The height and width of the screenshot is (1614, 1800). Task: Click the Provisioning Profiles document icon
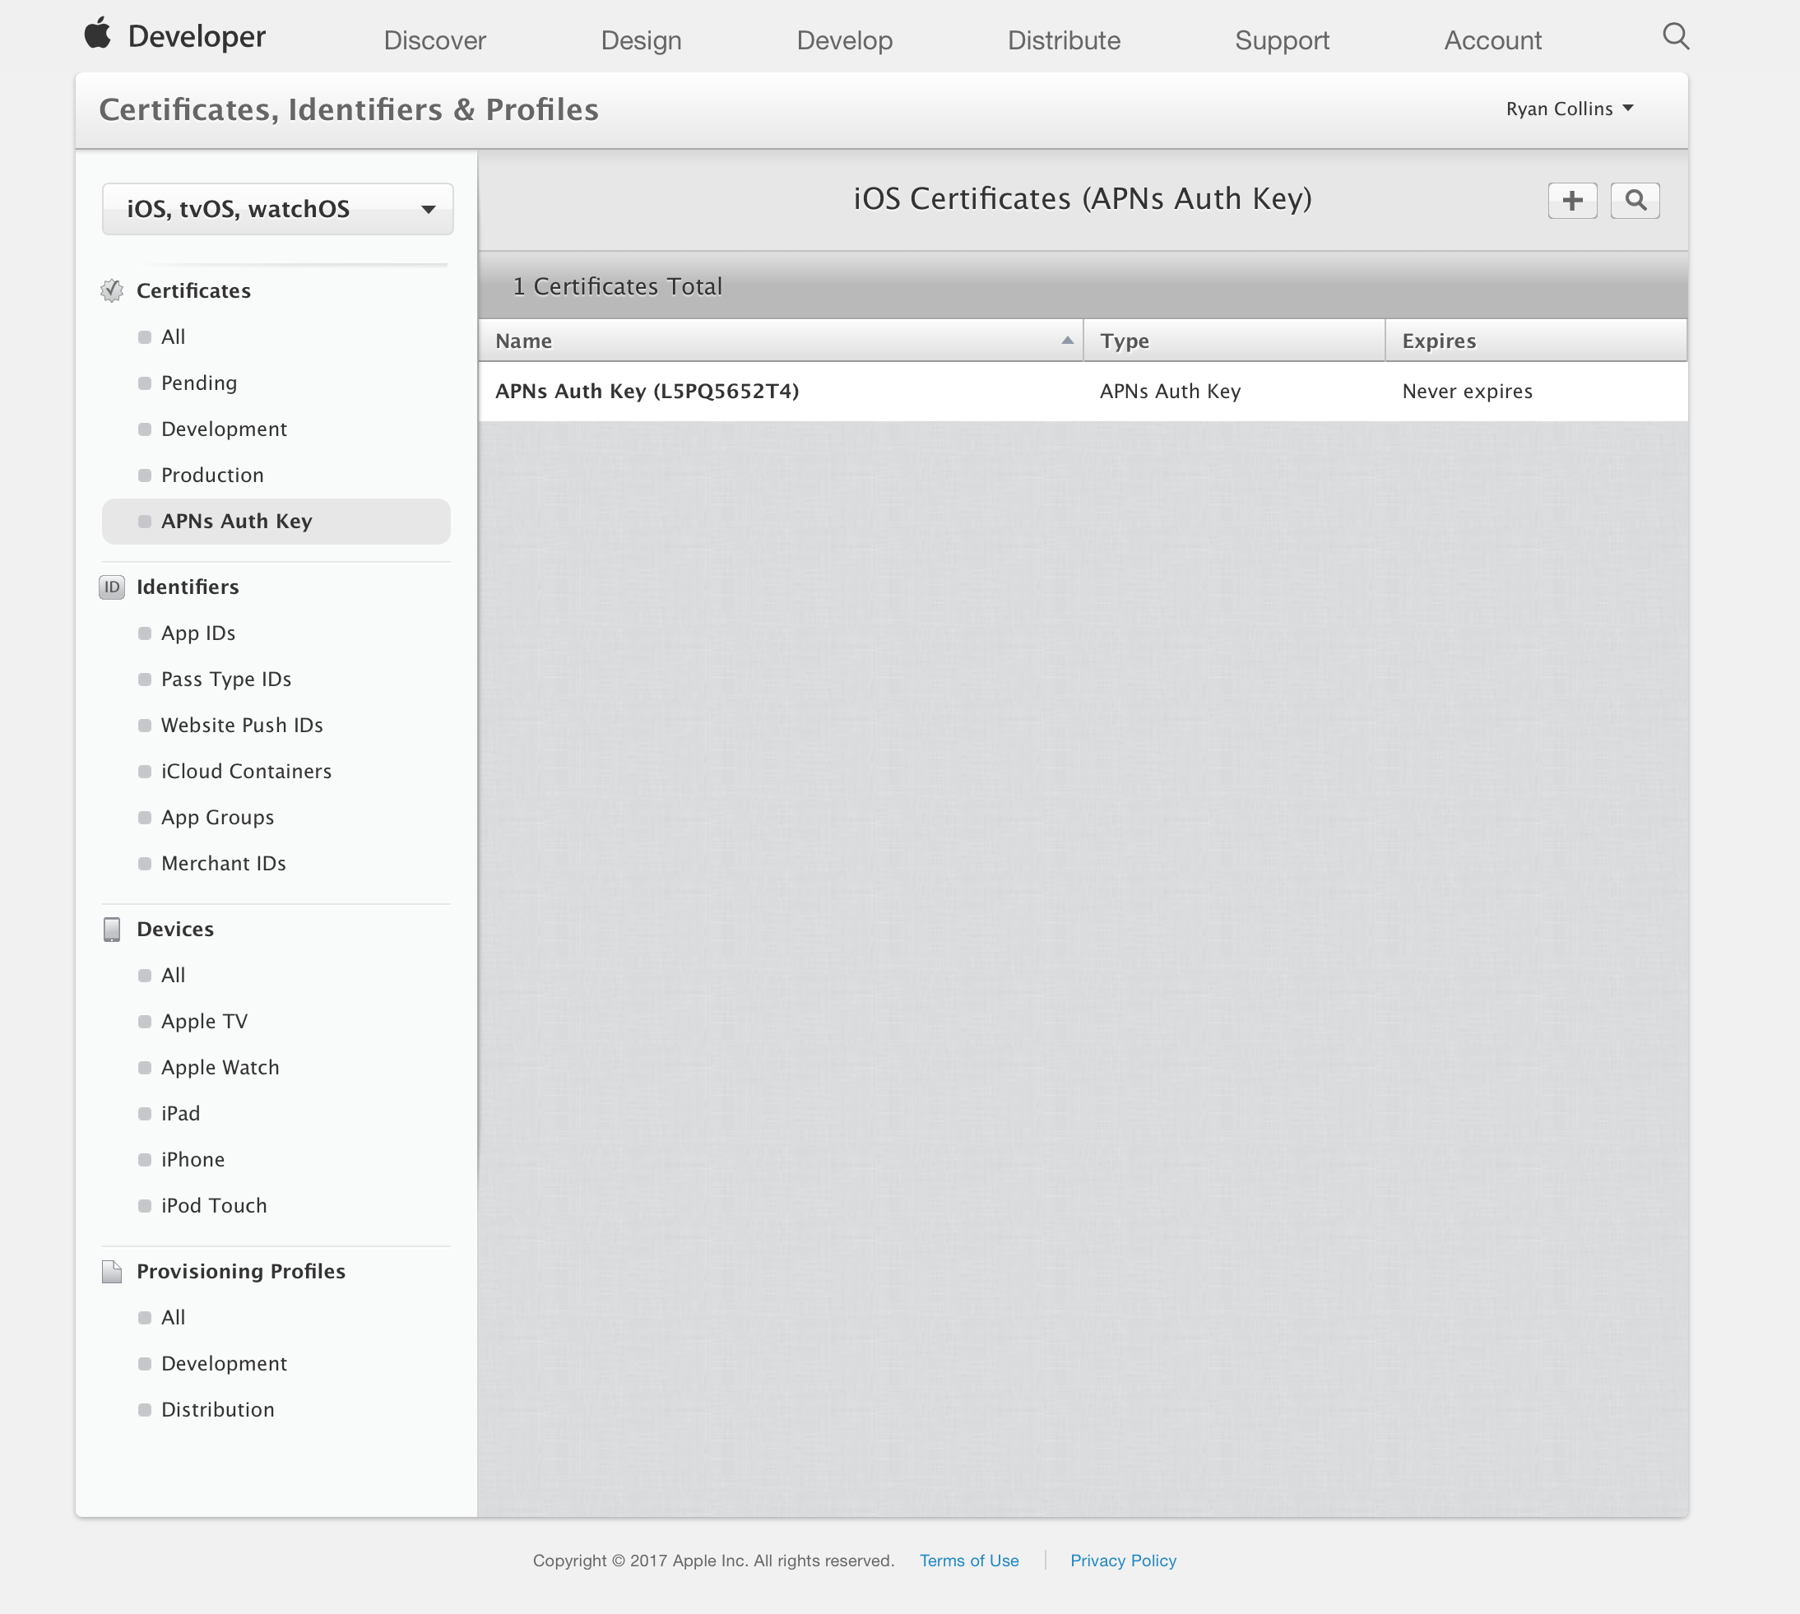coord(112,1272)
